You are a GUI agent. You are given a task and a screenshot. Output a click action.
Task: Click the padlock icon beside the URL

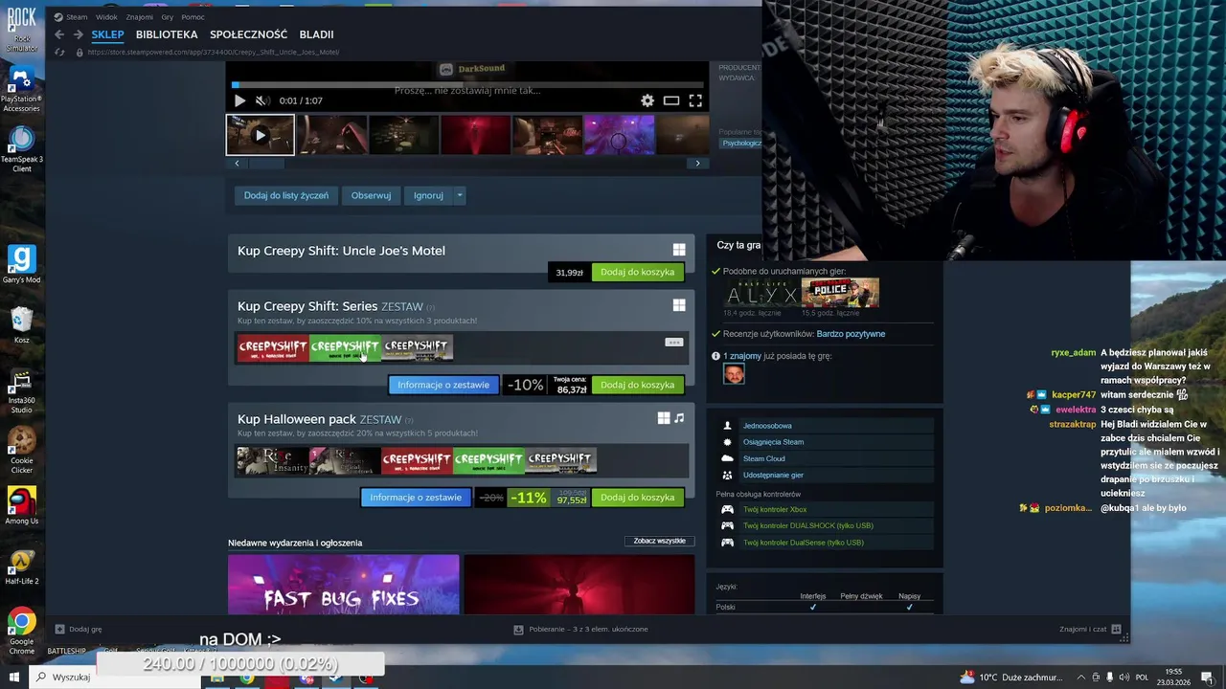[79, 52]
